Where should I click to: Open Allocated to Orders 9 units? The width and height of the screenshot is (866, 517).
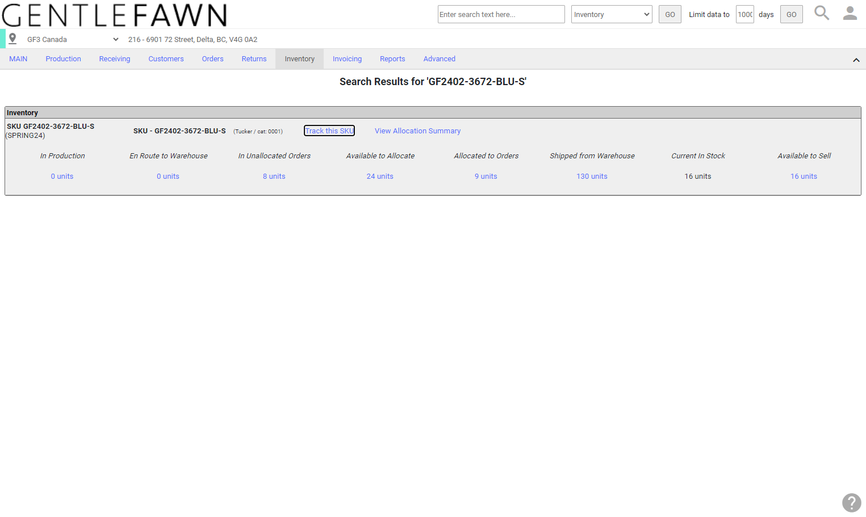tap(486, 176)
